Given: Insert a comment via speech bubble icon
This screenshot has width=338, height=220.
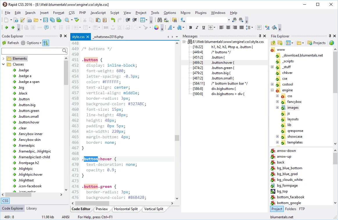Looking at the screenshot, I should (x=46, y=28).
